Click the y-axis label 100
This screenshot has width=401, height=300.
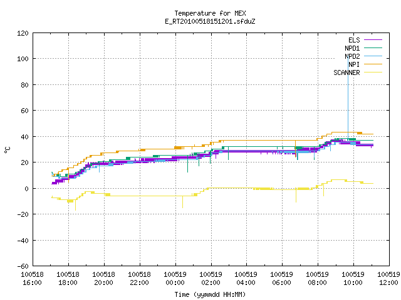tap(23, 59)
